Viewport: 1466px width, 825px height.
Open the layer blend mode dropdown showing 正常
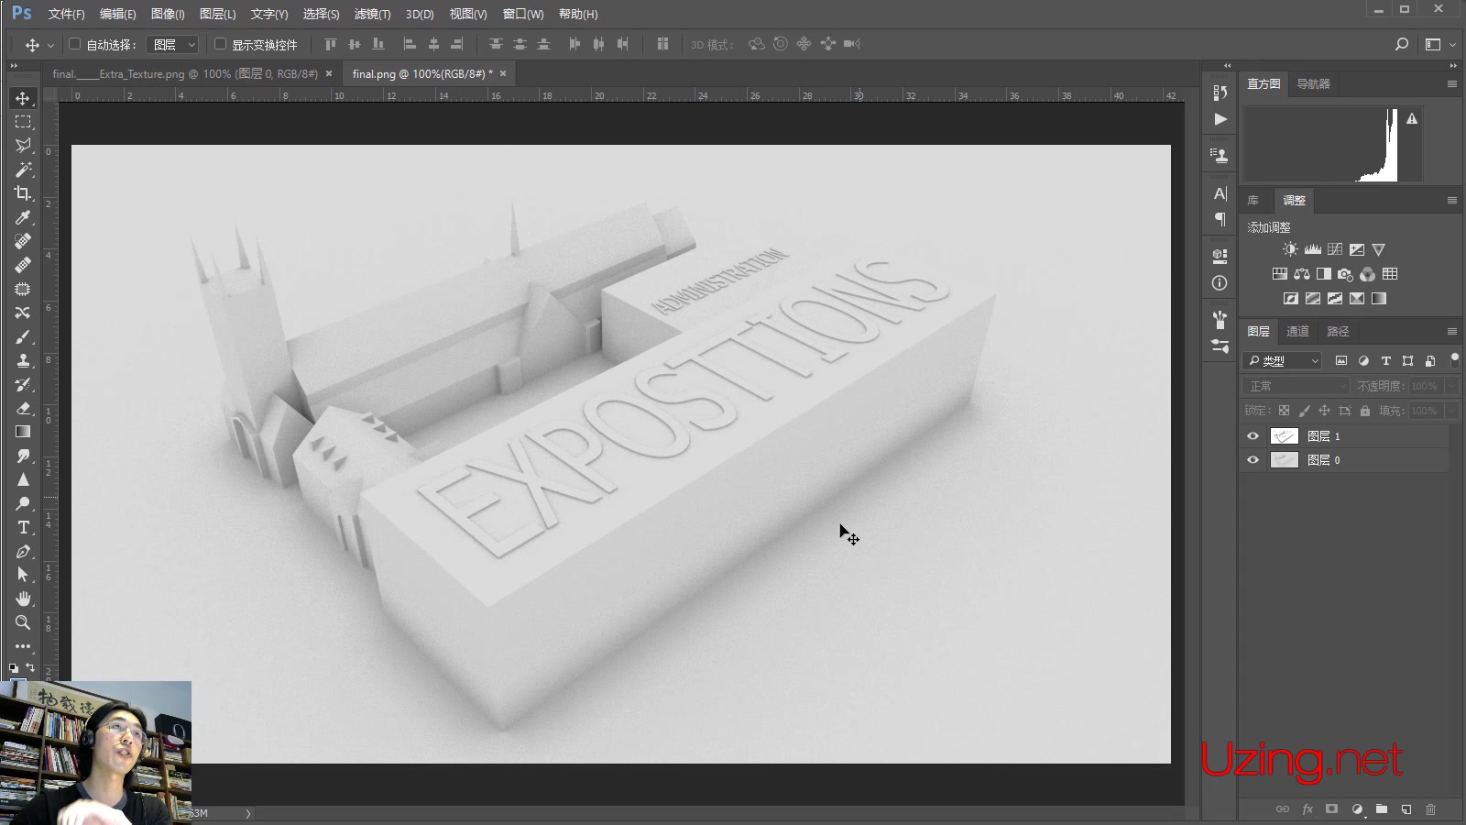click(x=1294, y=386)
